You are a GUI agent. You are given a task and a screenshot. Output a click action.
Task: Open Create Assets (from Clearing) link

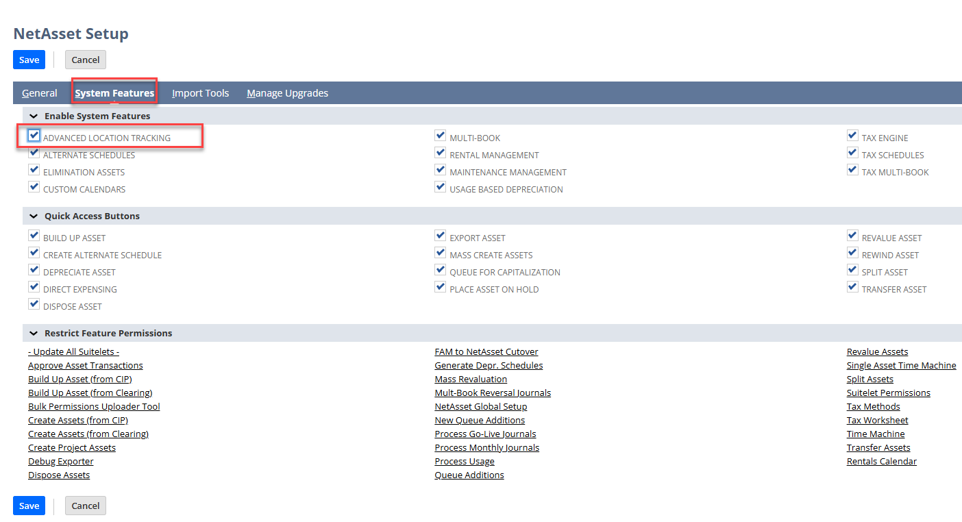tap(88, 434)
